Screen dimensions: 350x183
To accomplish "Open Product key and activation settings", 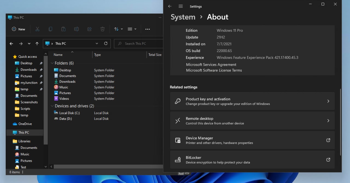I will click(x=252, y=101).
